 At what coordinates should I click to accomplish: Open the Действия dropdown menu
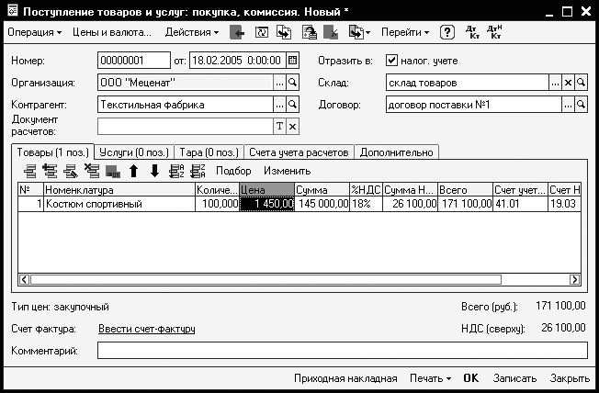pos(192,32)
